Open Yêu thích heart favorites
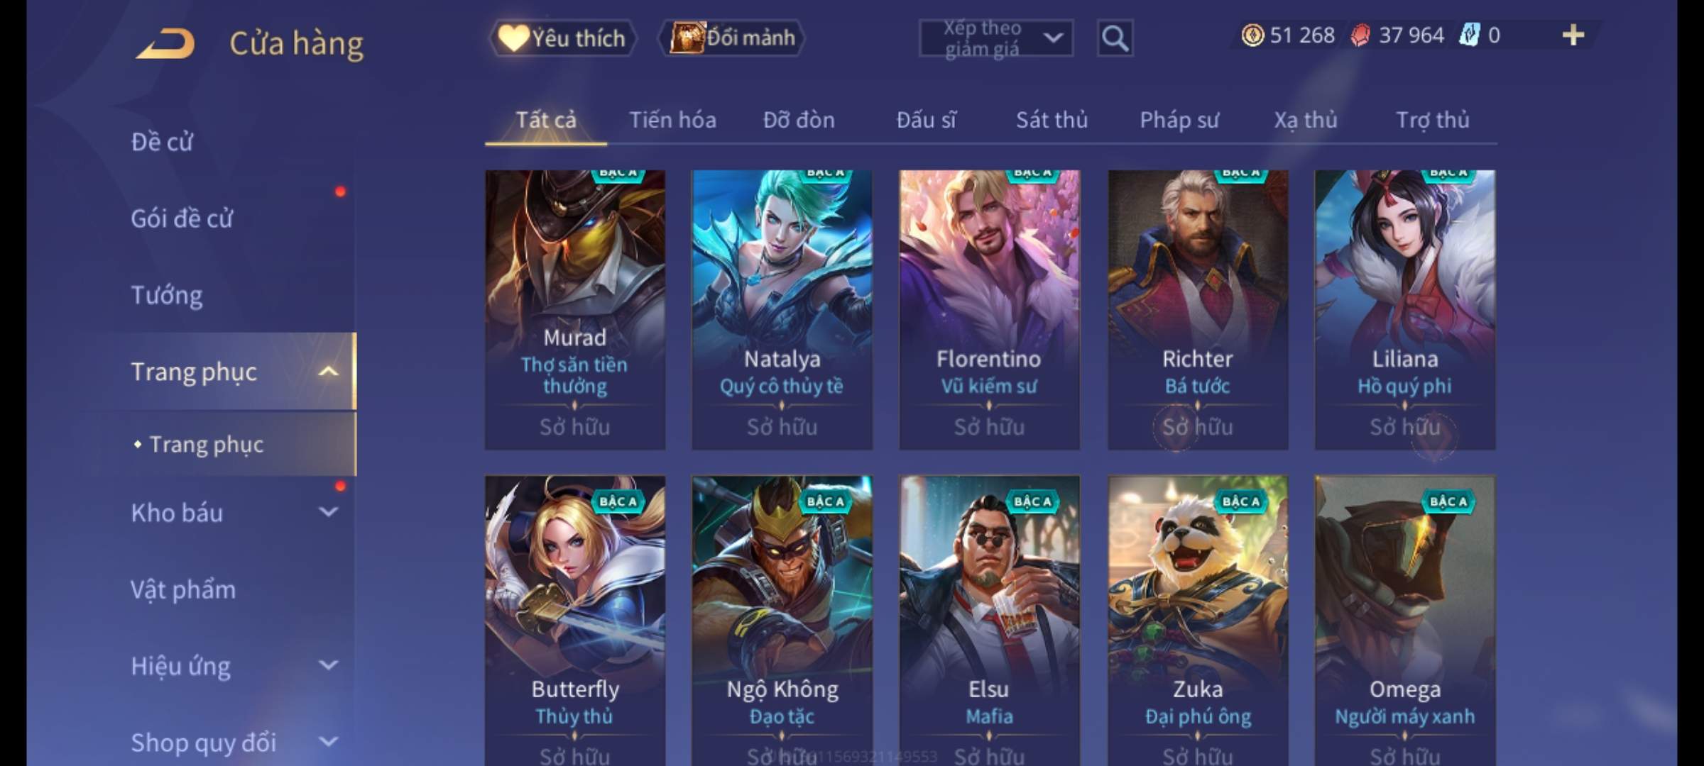The image size is (1704, 766). [562, 38]
